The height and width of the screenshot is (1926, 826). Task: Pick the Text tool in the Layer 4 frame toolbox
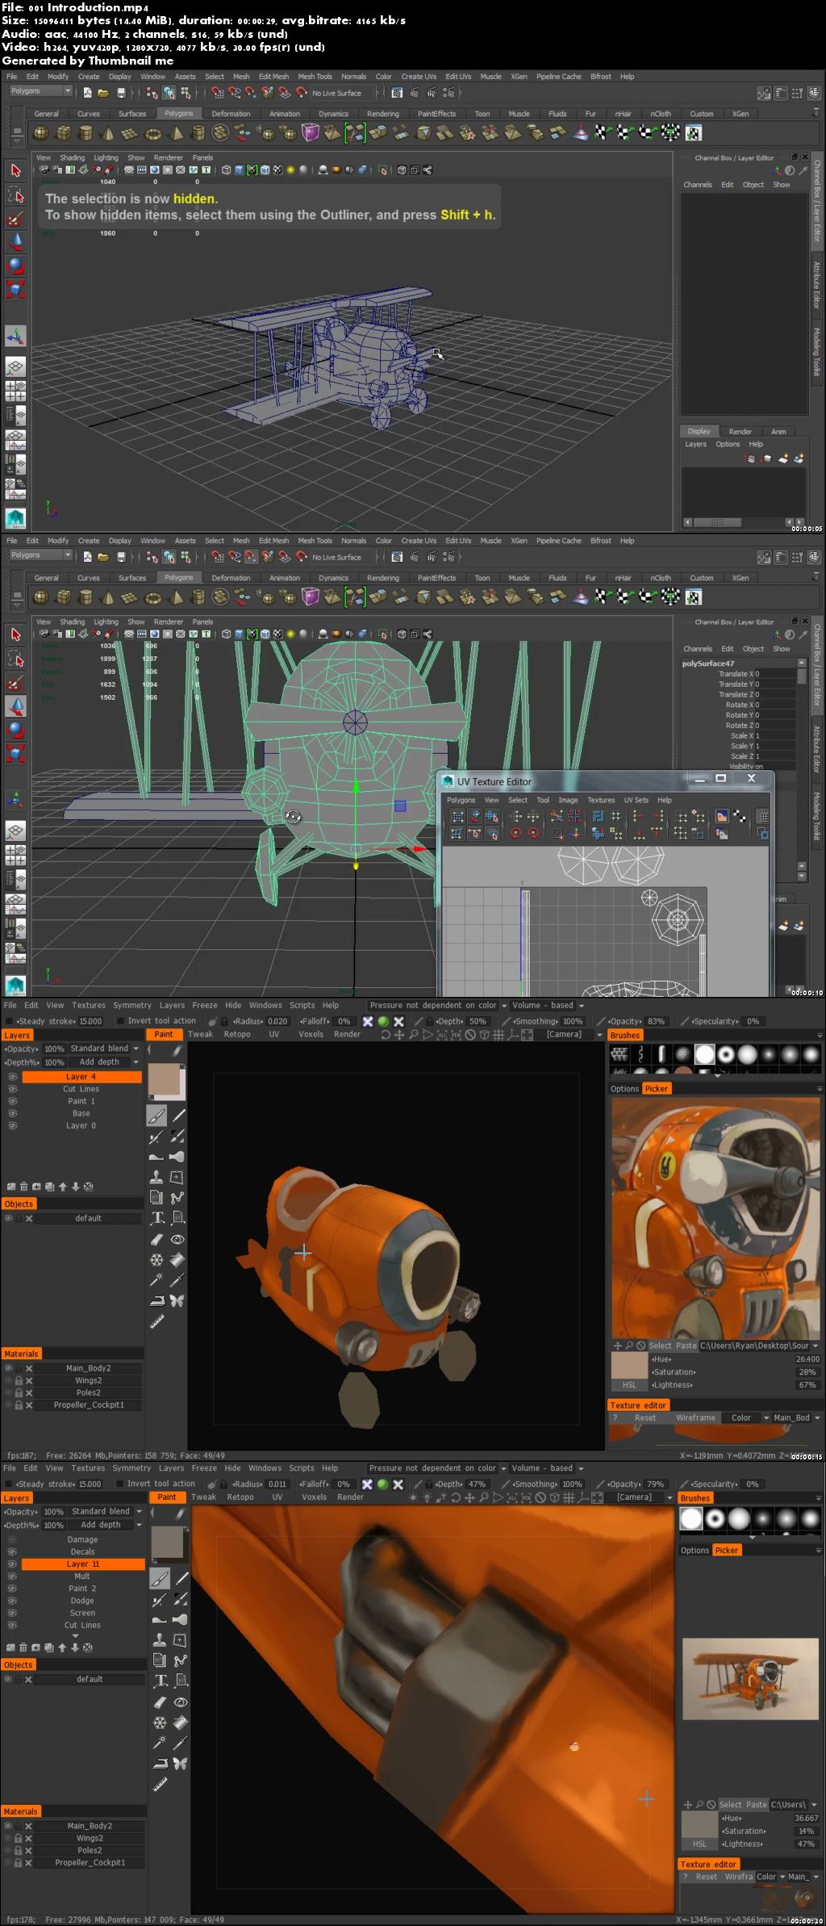point(157,1217)
